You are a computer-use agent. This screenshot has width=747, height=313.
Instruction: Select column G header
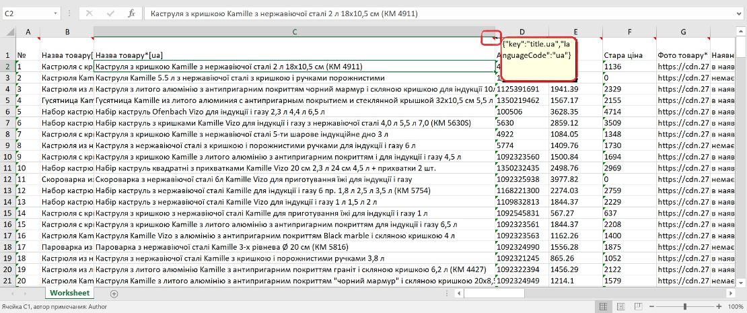(x=683, y=32)
